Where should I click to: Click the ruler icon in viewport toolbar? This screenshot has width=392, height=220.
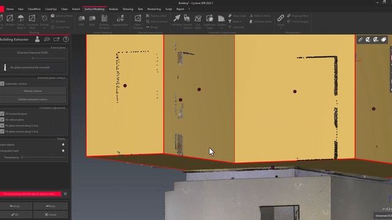coord(361,40)
